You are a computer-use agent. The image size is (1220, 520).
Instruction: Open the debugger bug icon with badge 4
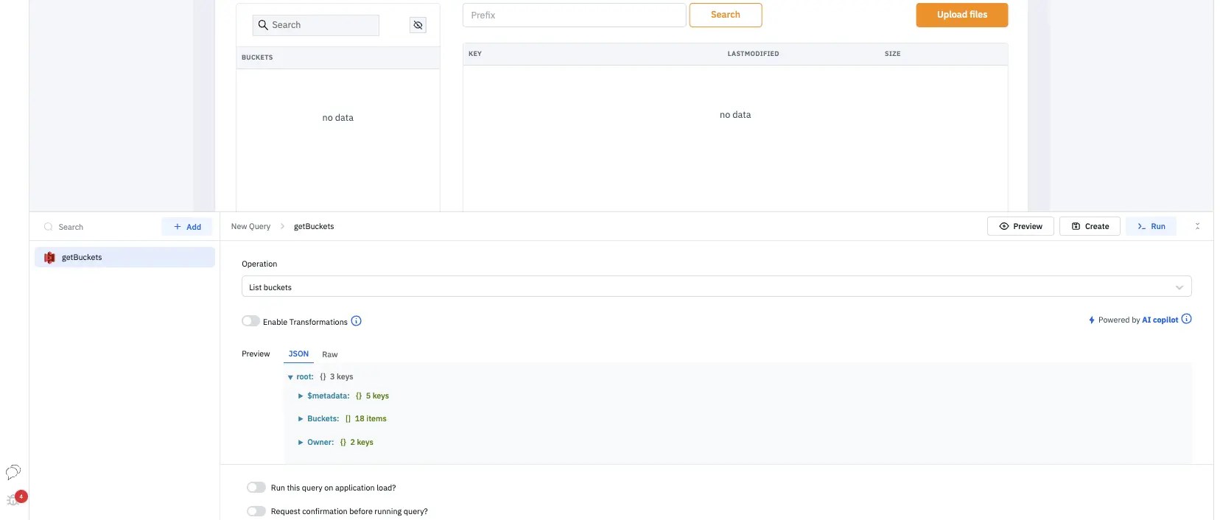pyautogui.click(x=13, y=499)
